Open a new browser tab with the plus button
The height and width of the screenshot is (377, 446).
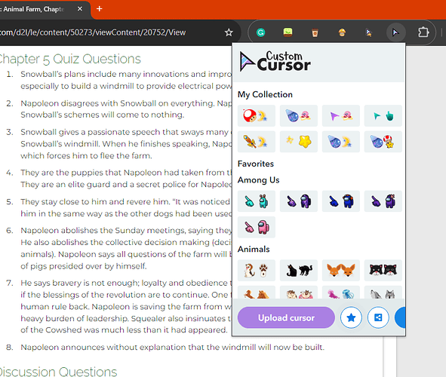pyautogui.click(x=100, y=9)
